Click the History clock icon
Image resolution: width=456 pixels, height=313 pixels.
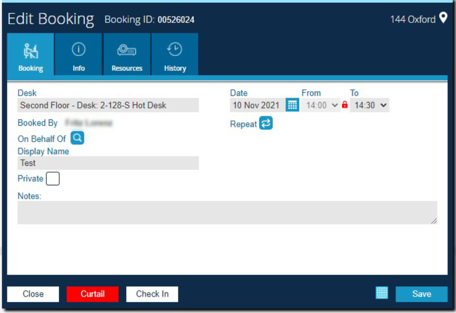(175, 50)
